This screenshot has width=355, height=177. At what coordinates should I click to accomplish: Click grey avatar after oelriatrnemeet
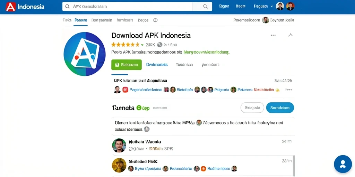point(147,129)
